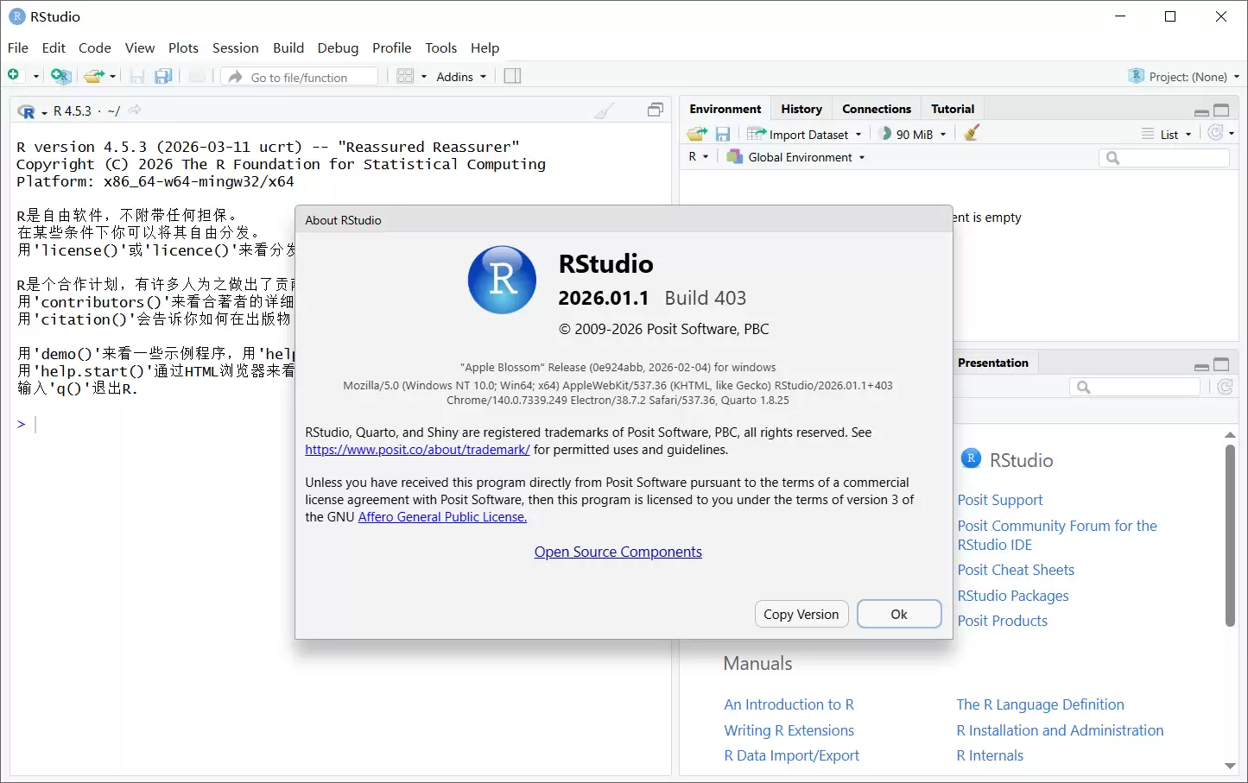Open the Profile menu

pos(392,47)
